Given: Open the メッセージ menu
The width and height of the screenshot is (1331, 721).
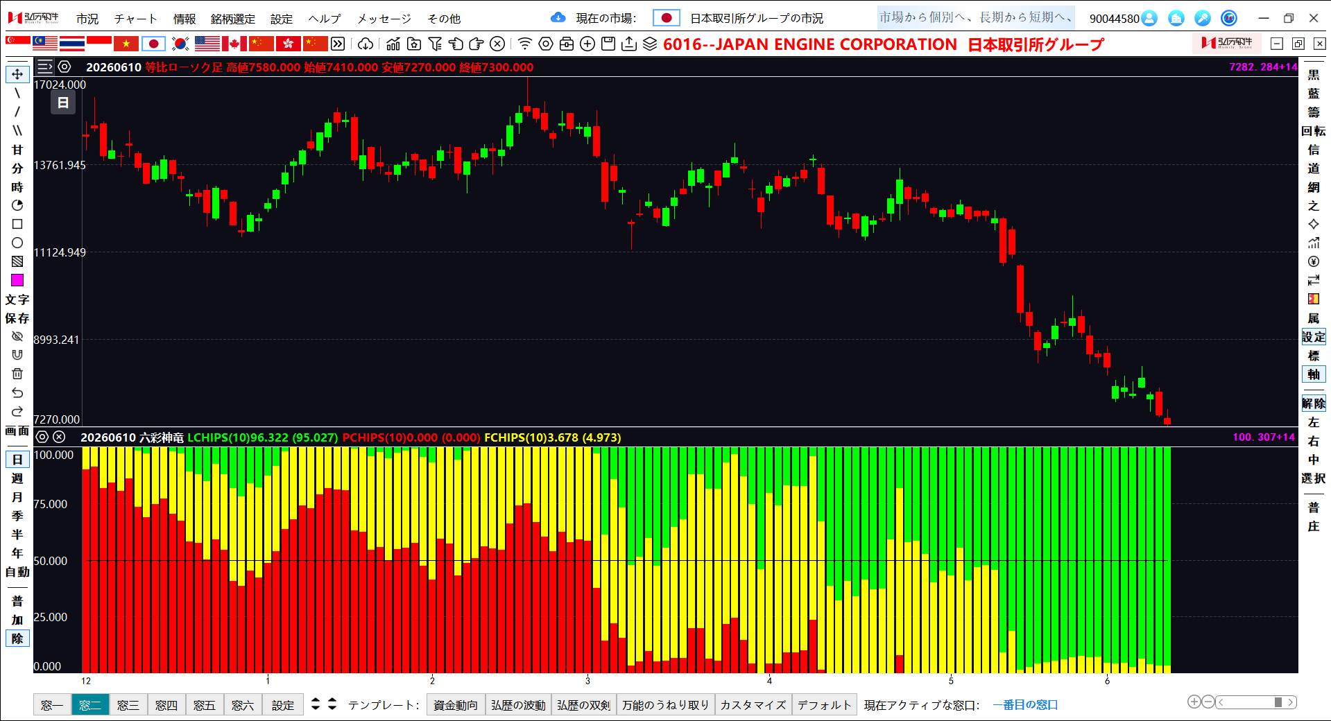Looking at the screenshot, I should 384,19.
